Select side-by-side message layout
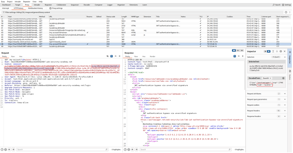 click(234, 51)
